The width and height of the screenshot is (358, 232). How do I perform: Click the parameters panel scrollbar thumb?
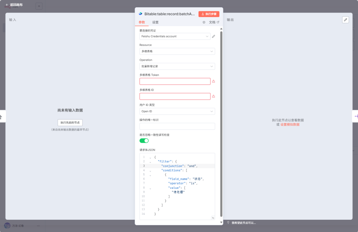click(x=221, y=124)
